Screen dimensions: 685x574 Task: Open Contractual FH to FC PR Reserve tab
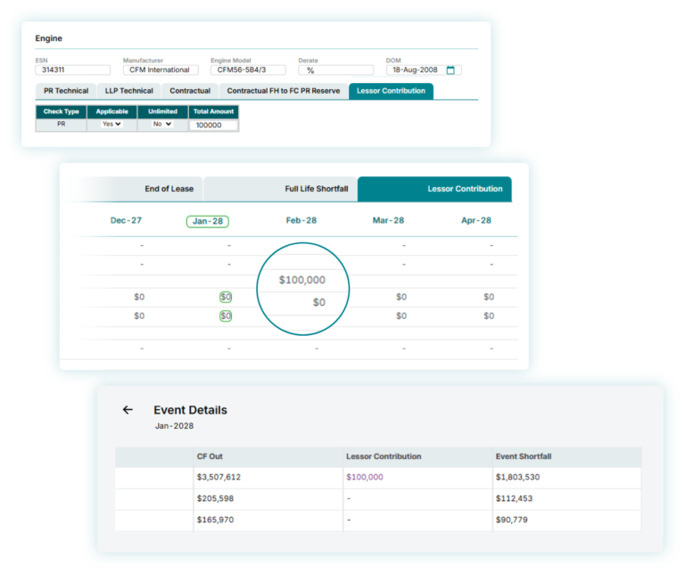pos(283,91)
